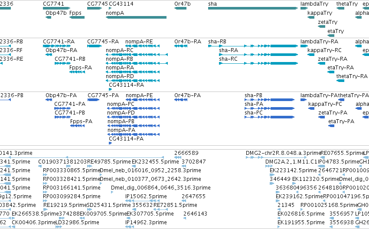Open the Or47b-RA transcript label
369x229 pixels.
tap(188, 42)
